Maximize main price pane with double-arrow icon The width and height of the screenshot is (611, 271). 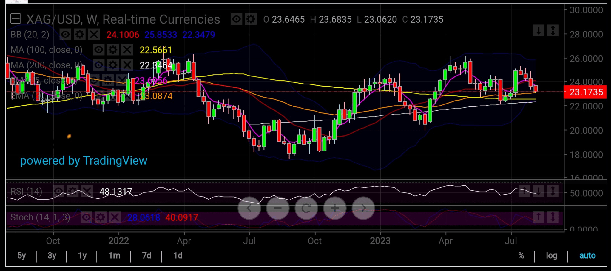[553, 31]
